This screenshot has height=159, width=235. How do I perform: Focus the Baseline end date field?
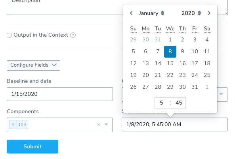(x=60, y=94)
